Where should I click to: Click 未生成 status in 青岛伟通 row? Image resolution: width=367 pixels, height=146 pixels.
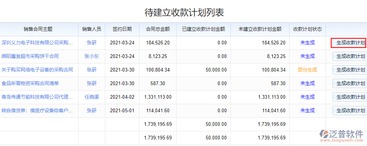[x=308, y=97]
